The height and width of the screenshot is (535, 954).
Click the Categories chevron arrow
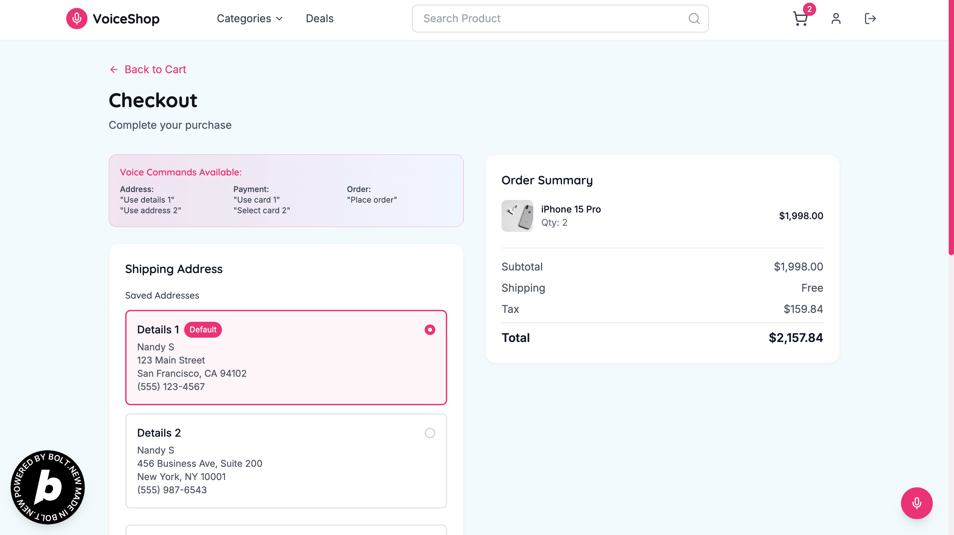coord(280,19)
